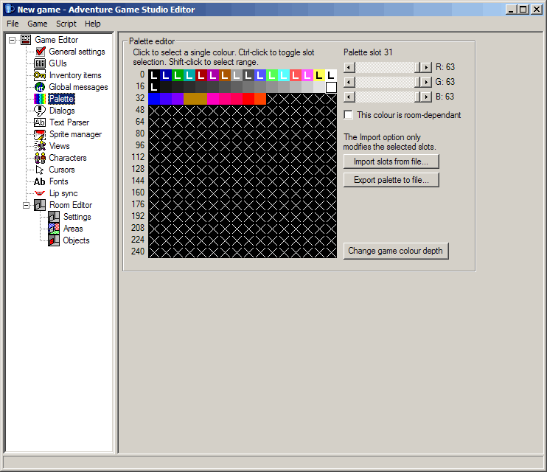Select Characters tree item

point(68,158)
